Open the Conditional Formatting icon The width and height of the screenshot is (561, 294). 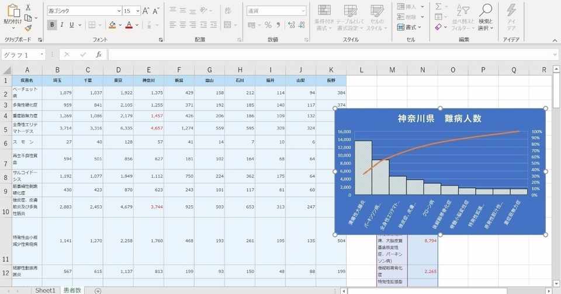click(x=324, y=11)
